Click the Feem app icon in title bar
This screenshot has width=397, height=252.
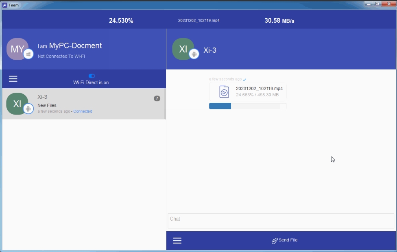5,5
